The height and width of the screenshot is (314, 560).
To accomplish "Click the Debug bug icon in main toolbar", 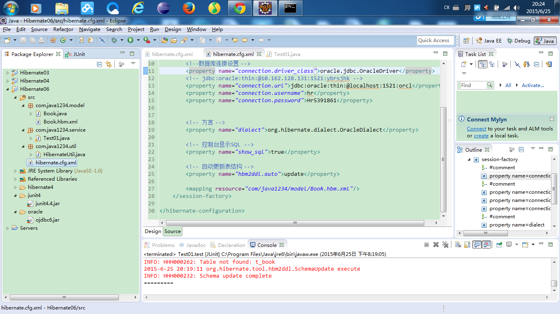I will click(x=114, y=40).
